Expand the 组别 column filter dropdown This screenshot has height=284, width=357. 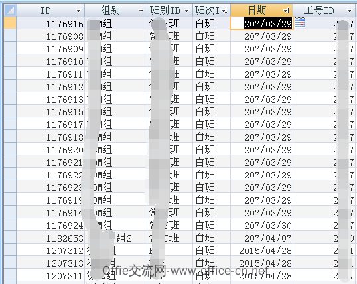point(141,11)
